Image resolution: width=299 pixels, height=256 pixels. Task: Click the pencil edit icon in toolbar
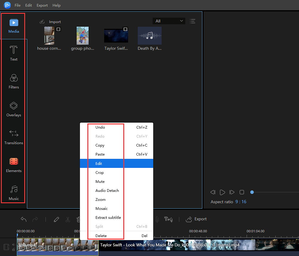click(x=56, y=219)
